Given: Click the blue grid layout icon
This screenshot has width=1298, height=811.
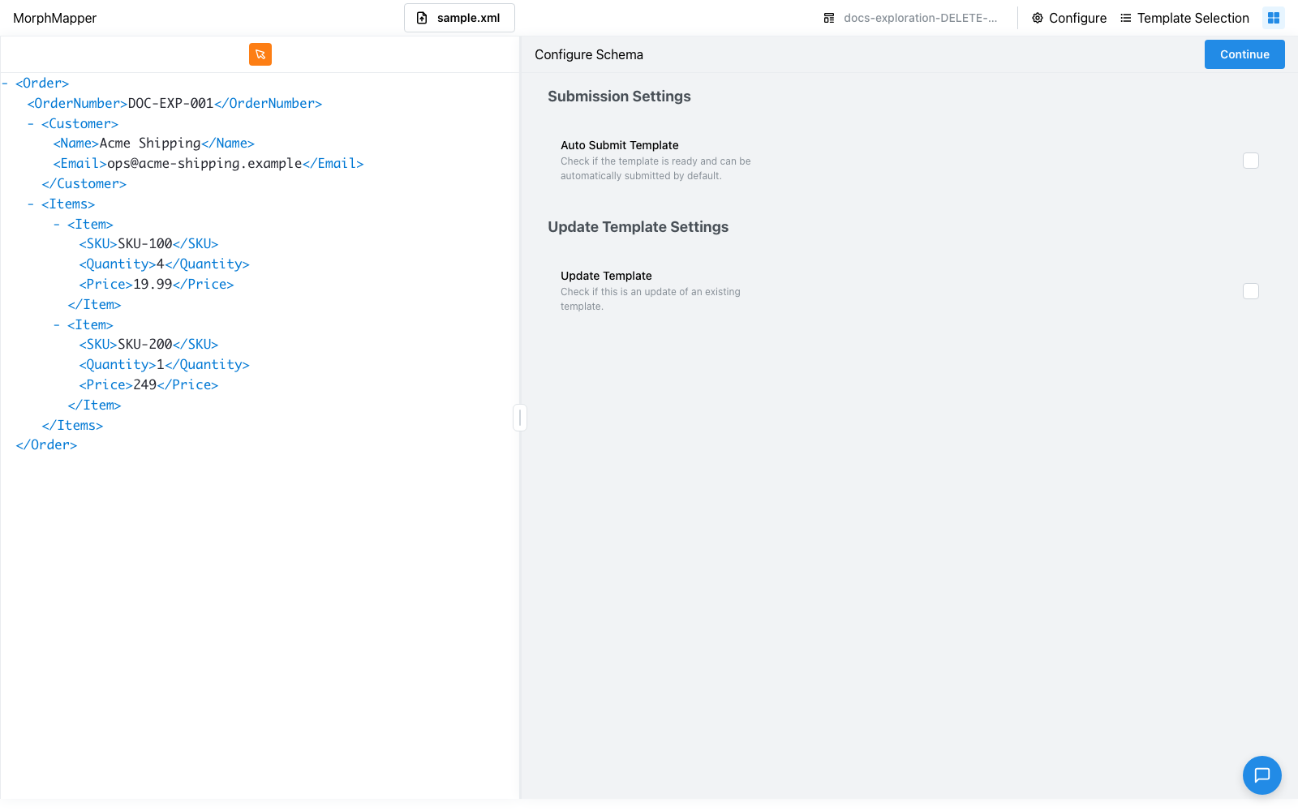Looking at the screenshot, I should (1274, 18).
